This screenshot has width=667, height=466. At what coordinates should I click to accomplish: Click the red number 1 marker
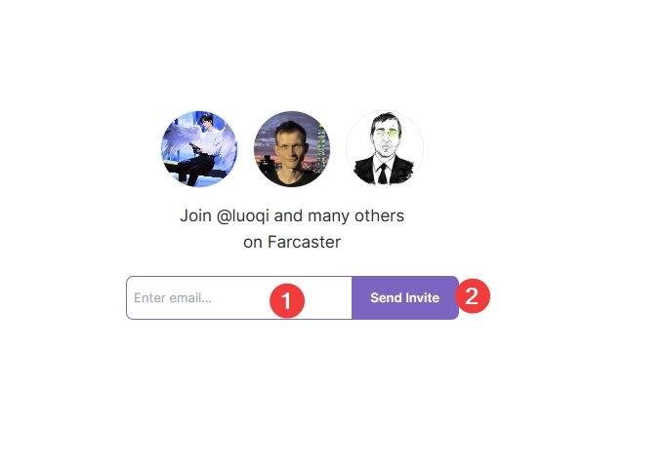[287, 300]
